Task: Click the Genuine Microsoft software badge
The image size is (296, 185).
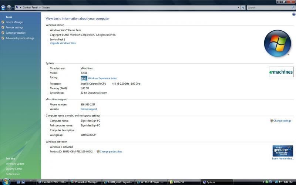Action: tap(283, 151)
